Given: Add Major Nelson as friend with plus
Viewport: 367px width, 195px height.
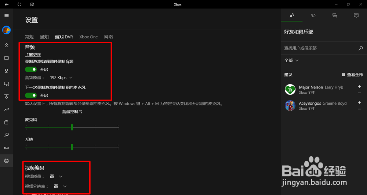Looking at the screenshot, I should click(360, 87).
